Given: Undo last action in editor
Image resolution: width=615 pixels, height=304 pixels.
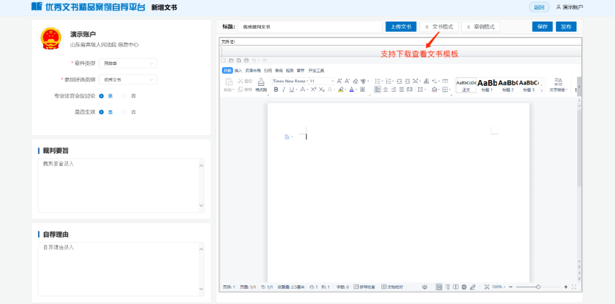Looking at the screenshot, I should point(254,60).
